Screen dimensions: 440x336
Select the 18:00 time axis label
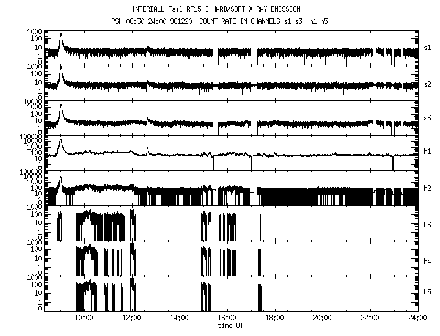[x=274, y=318]
